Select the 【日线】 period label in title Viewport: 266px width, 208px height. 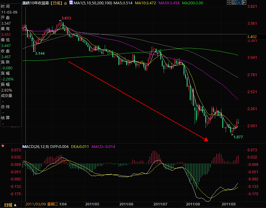[x=56, y=3]
